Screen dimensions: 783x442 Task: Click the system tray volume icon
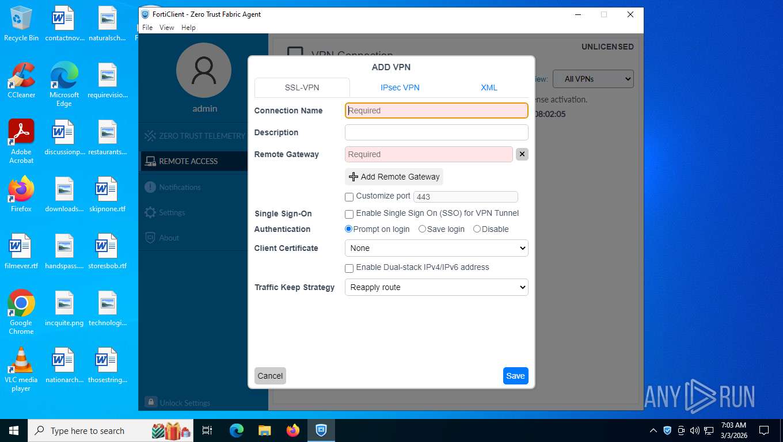coord(694,430)
